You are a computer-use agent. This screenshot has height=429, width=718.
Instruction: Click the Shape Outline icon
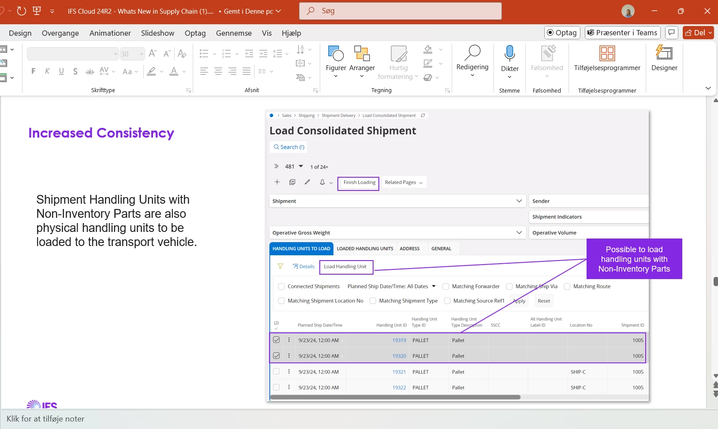click(428, 63)
